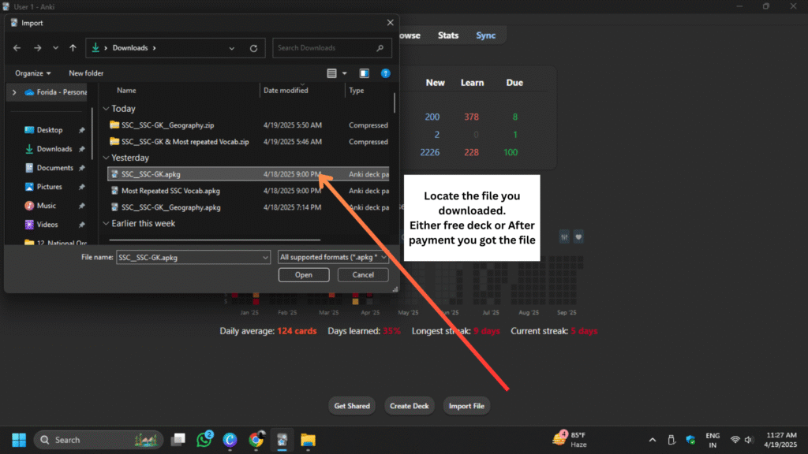Click Sync in Anki's top bar
808x454 pixels.
pyautogui.click(x=485, y=35)
